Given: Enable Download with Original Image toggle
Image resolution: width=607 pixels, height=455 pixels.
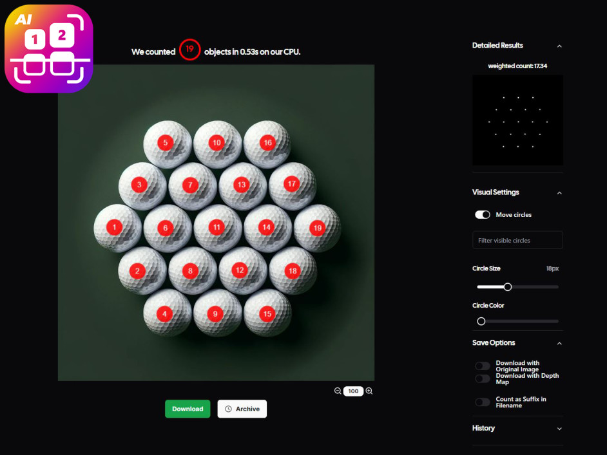Looking at the screenshot, I should pyautogui.click(x=483, y=366).
